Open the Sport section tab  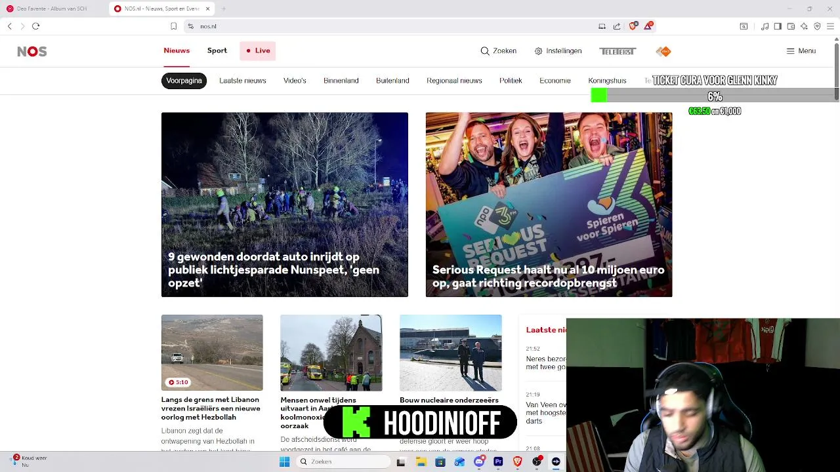coord(217,50)
